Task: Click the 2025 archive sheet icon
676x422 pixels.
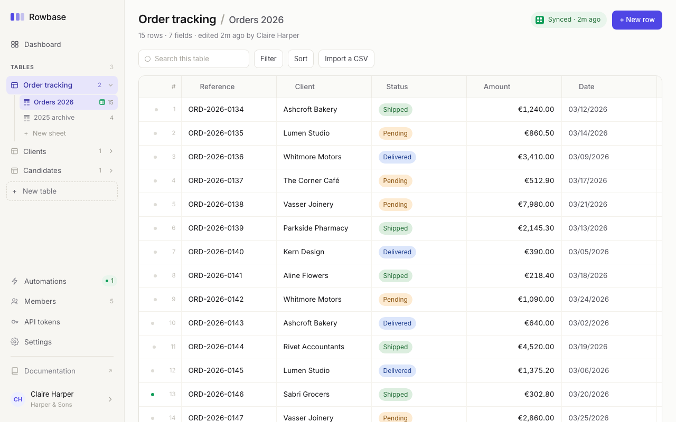Action: 27,118
